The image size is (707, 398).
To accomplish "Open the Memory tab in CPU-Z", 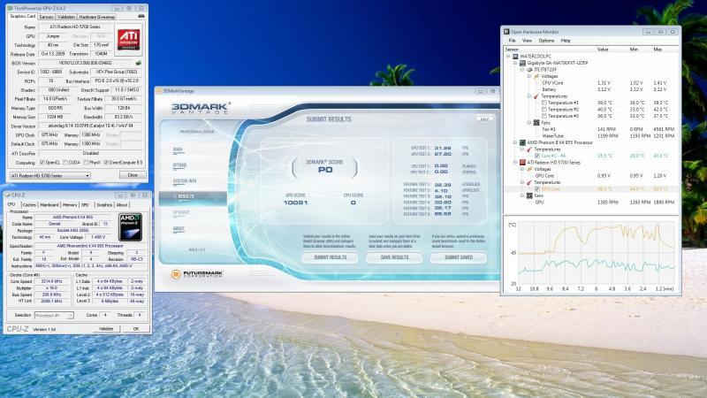I will pos(70,205).
